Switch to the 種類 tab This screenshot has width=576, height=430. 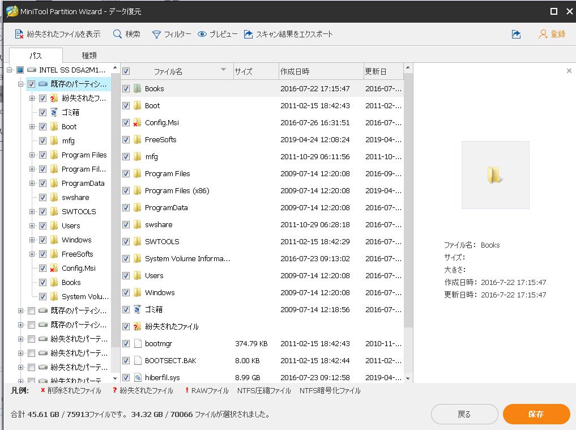click(x=90, y=56)
